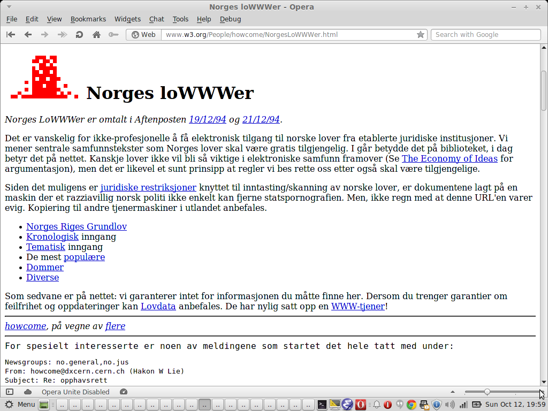Click the scroll down arrow

tap(544, 382)
